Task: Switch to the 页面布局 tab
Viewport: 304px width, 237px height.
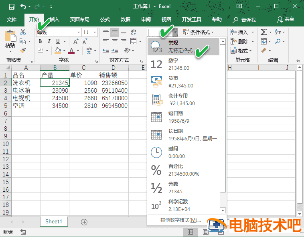Action: pos(80,20)
